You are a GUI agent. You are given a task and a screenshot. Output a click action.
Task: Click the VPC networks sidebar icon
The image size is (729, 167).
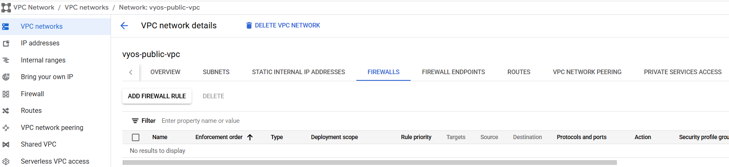pyautogui.click(x=6, y=27)
